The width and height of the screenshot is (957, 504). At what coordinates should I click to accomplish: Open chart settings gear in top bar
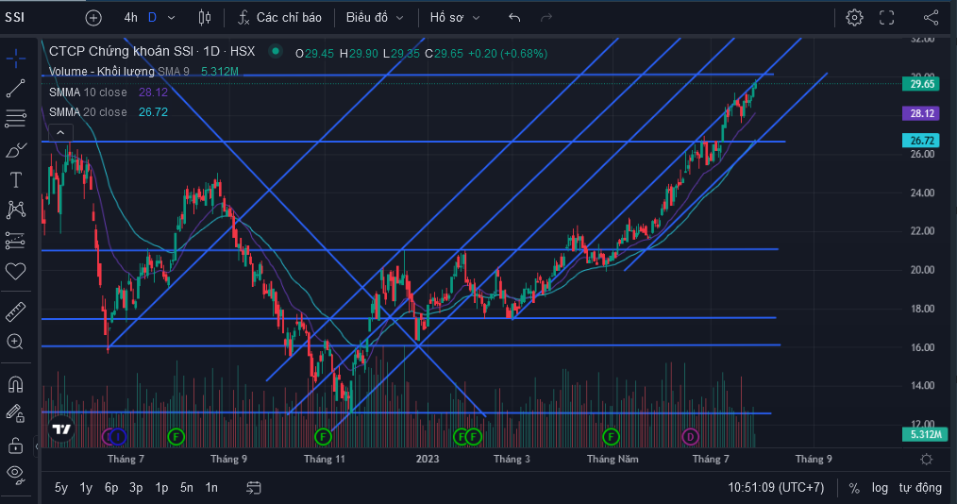click(854, 18)
